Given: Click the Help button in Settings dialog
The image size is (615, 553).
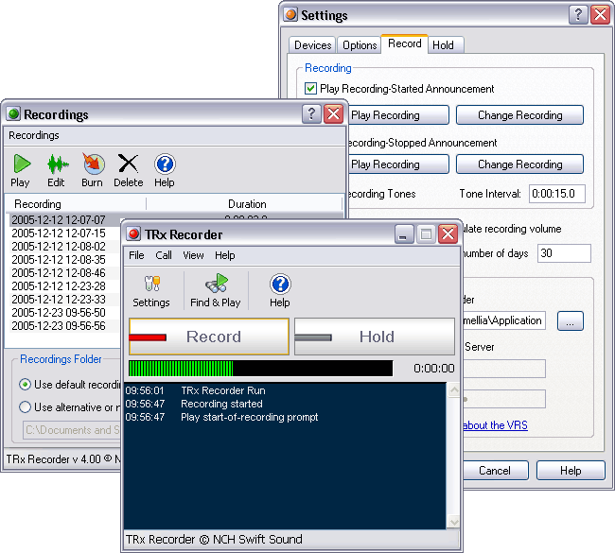Looking at the screenshot, I should point(571,471).
